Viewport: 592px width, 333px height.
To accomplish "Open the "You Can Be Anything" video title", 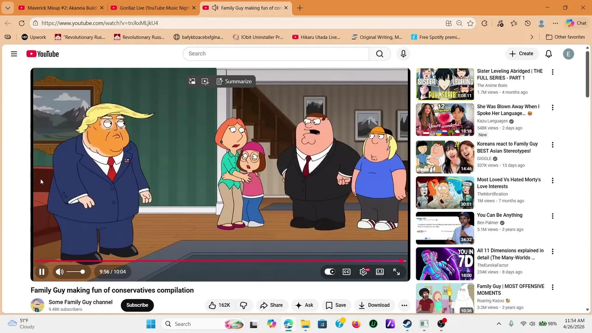I will 499,215.
